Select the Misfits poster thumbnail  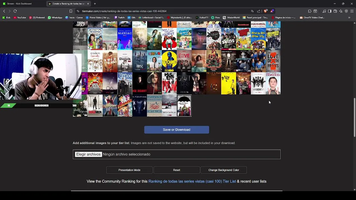[x=169, y=83]
